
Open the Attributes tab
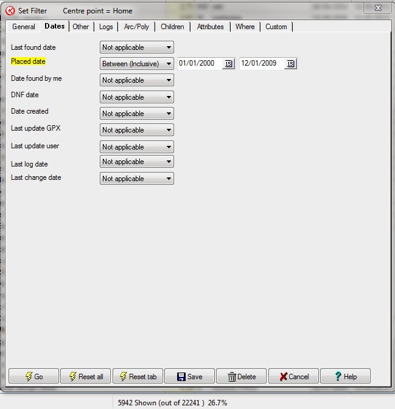[210, 27]
